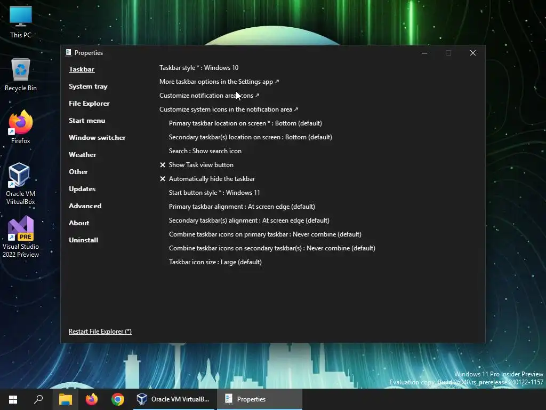The width and height of the screenshot is (546, 410).
Task: Open the Uninstall section
Action: pyautogui.click(x=84, y=240)
